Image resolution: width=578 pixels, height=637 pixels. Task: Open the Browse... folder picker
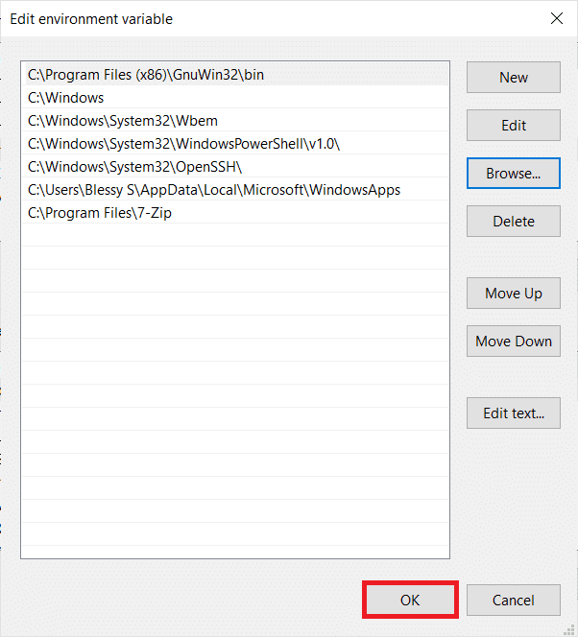[x=514, y=173]
